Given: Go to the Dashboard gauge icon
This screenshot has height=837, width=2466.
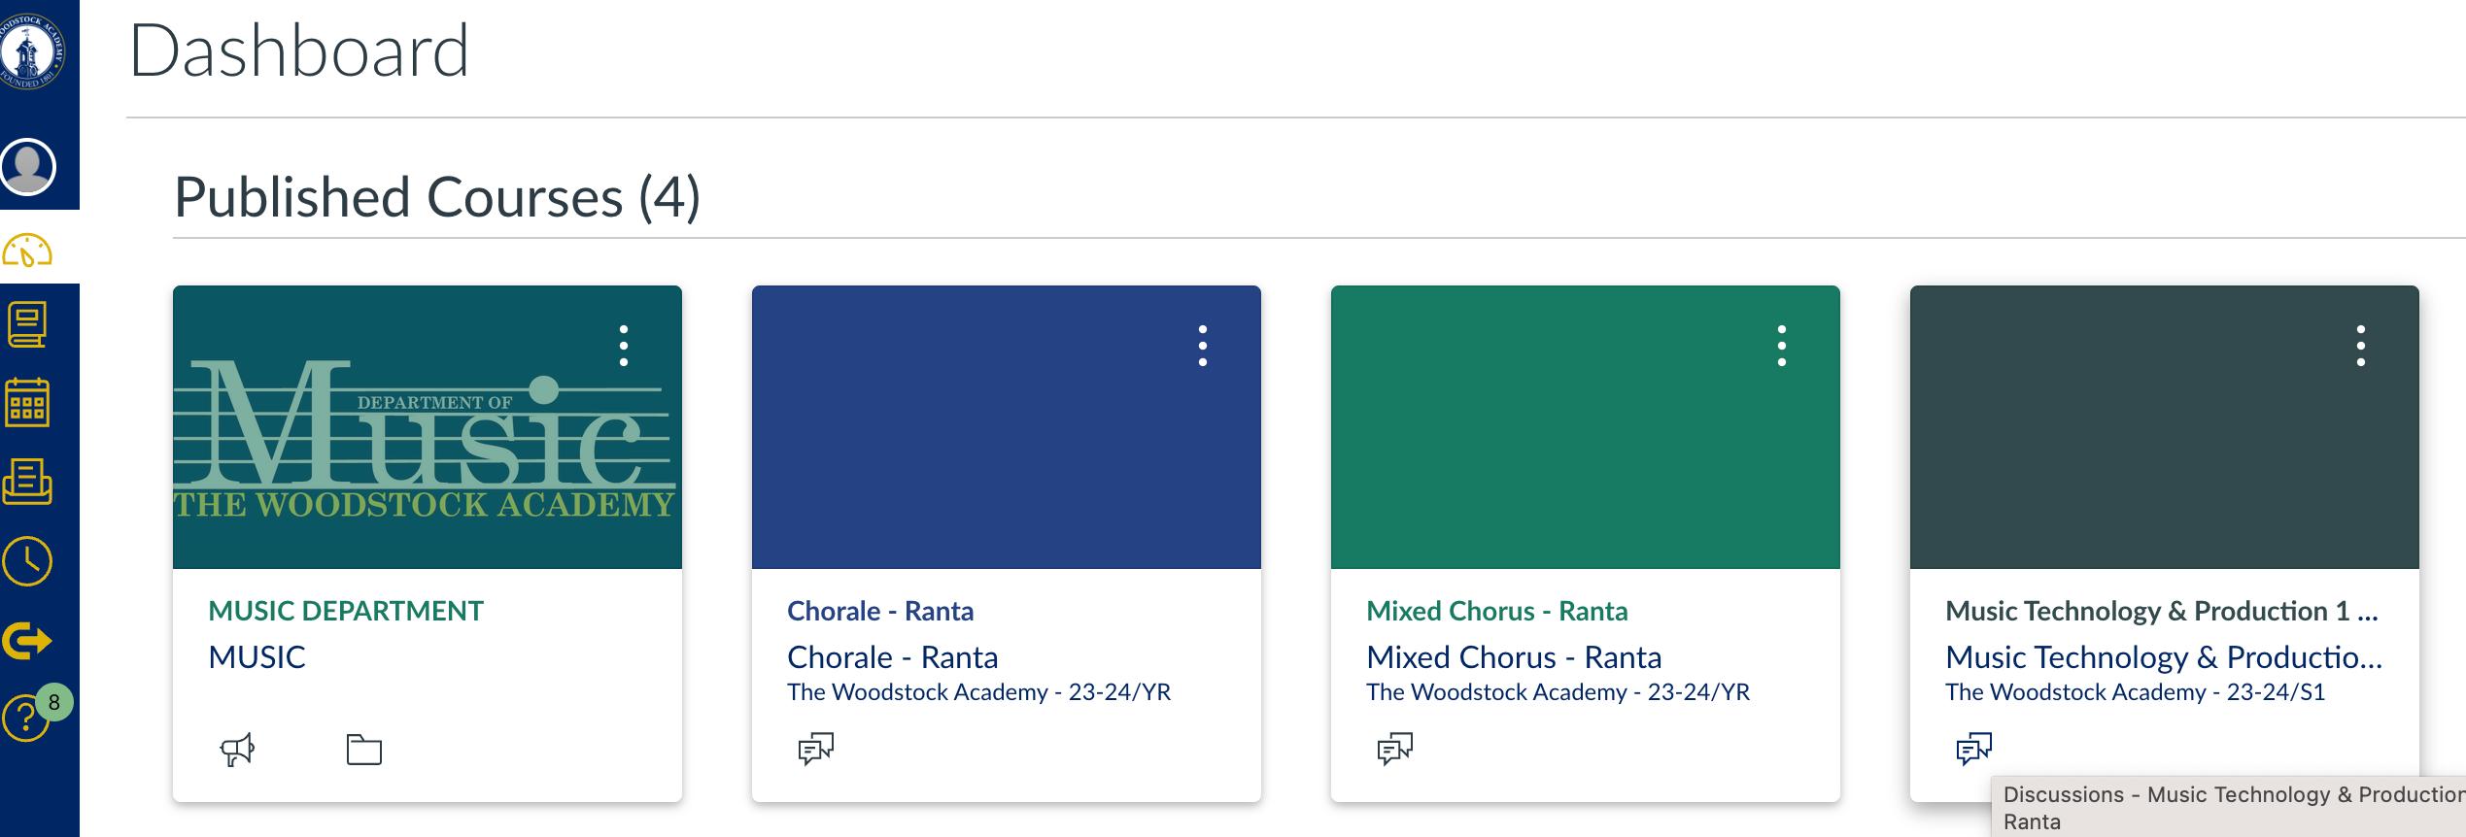Looking at the screenshot, I should tap(28, 250).
